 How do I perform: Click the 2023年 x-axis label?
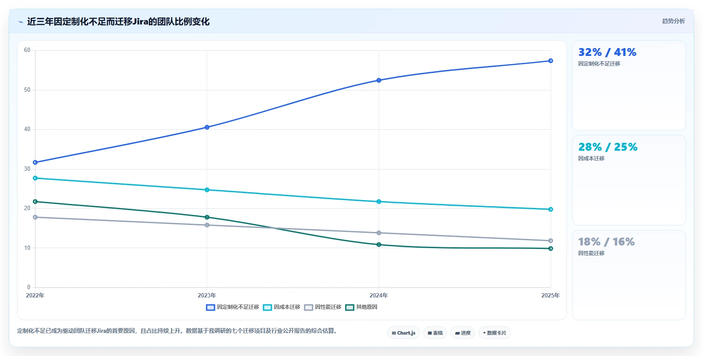(x=207, y=296)
